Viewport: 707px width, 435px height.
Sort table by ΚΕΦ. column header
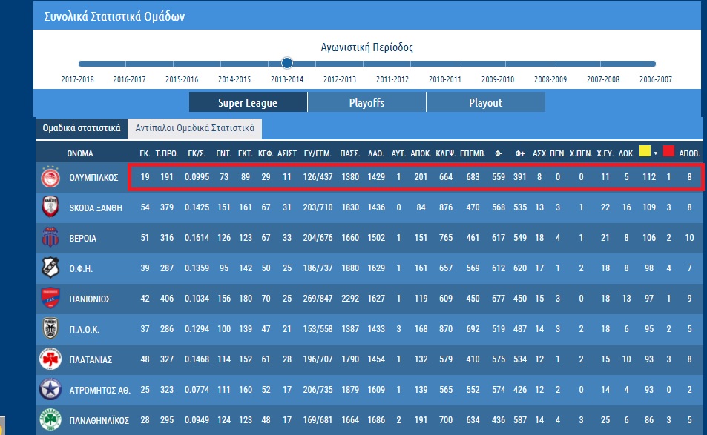point(266,153)
